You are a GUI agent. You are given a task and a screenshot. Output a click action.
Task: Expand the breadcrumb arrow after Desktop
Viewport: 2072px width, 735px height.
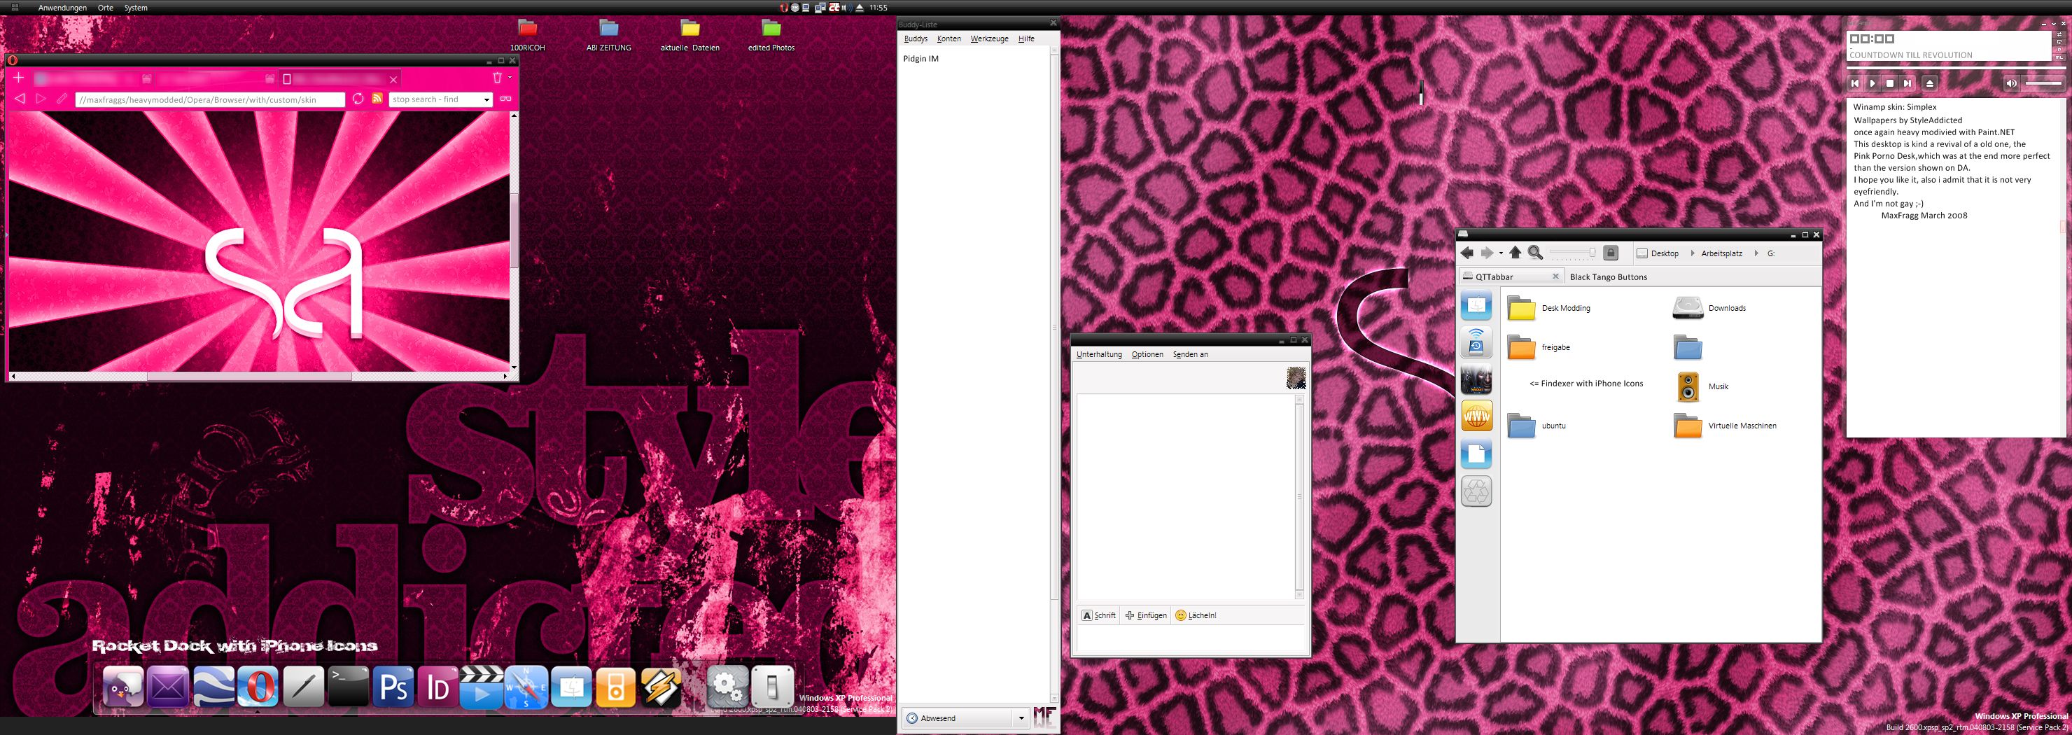tap(1693, 253)
